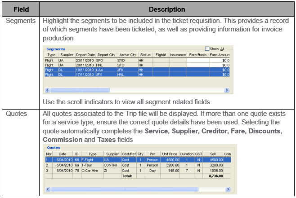Click the Per column header
Viewport: 296px width, 198px height.
pyautogui.click(x=152, y=154)
